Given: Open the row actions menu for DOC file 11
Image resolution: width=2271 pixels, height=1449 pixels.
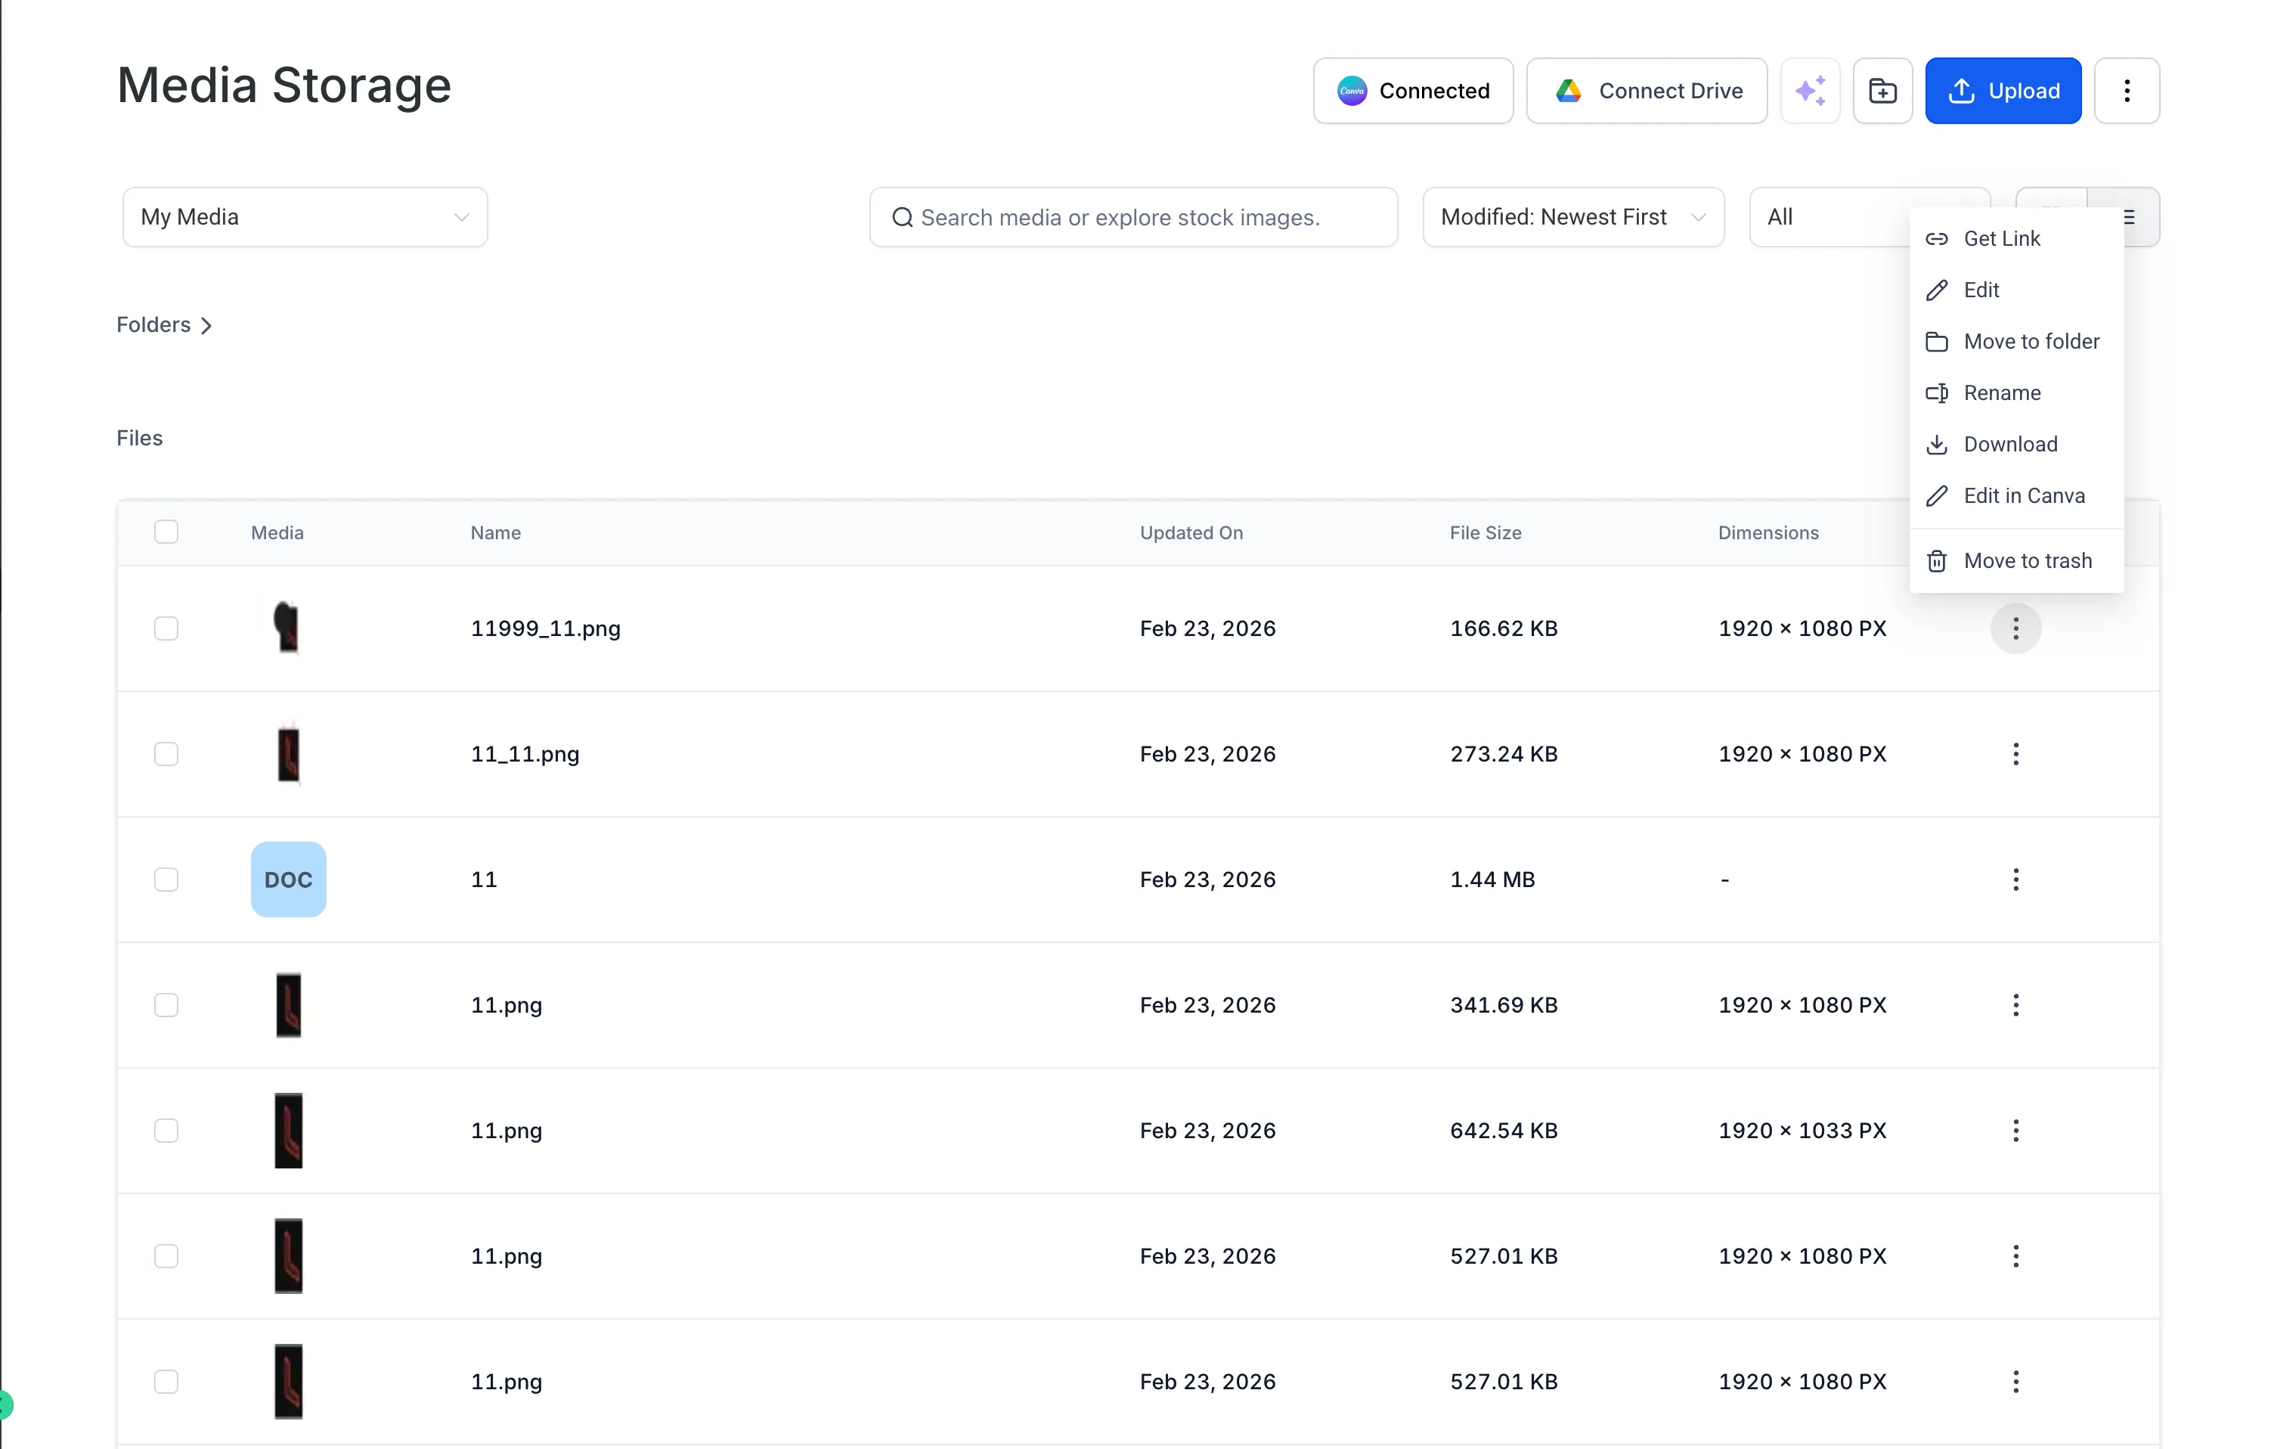Looking at the screenshot, I should 2015,880.
